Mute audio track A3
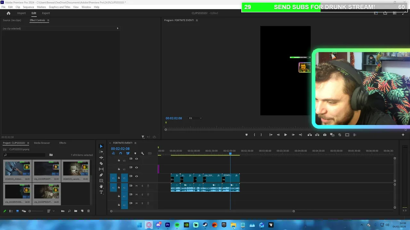 136,203
